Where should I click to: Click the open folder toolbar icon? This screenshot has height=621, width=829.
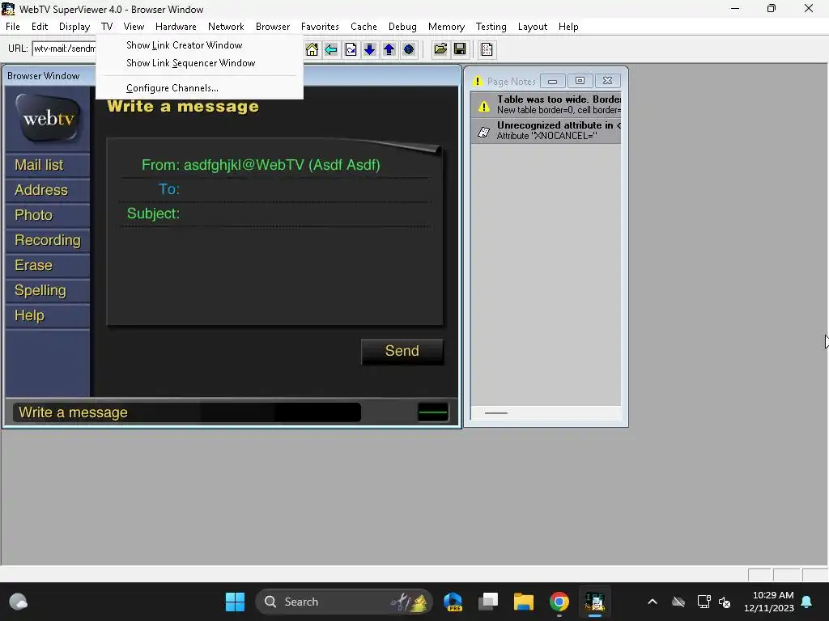point(440,49)
